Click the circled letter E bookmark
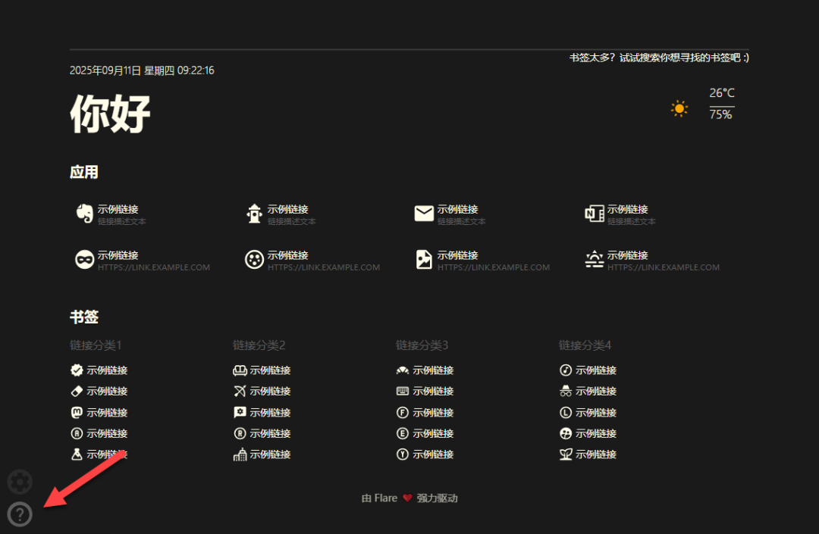Image resolution: width=819 pixels, height=534 pixels. click(425, 433)
